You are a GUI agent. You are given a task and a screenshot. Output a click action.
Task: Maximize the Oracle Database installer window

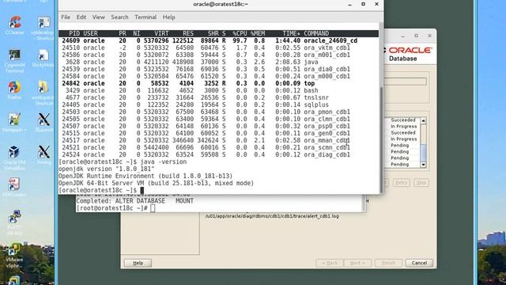(416, 36)
